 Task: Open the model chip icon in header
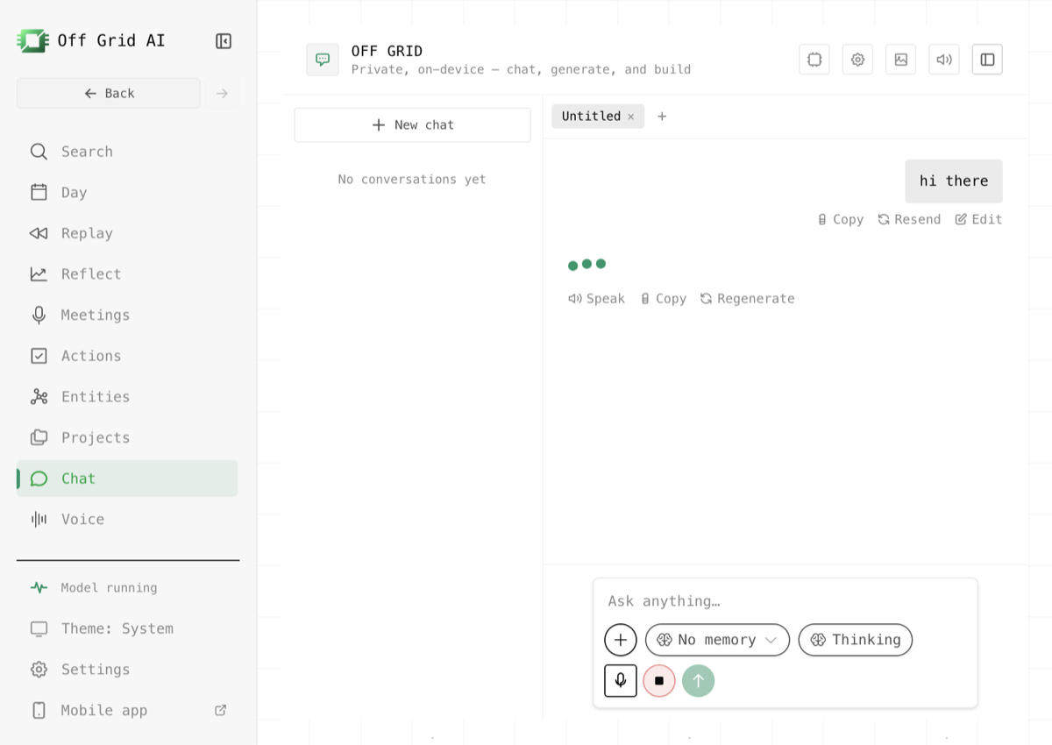[814, 60]
